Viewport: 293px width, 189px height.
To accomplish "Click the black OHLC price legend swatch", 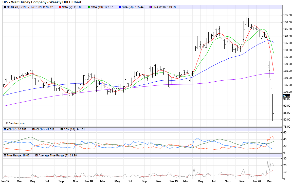I will pos(5,7).
